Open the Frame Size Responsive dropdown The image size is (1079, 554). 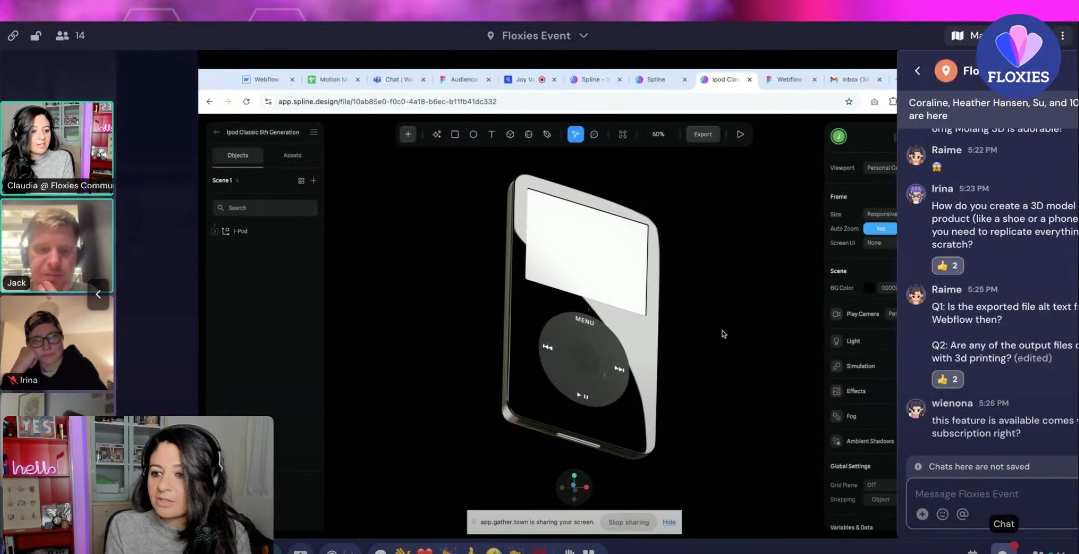pos(880,214)
